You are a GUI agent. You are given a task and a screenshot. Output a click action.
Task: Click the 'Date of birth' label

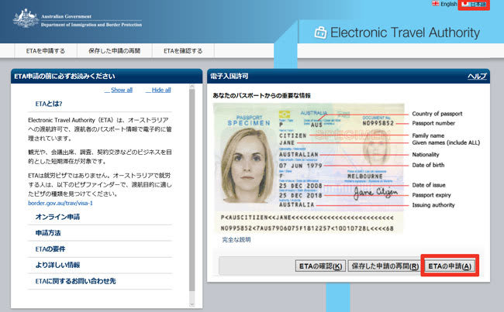point(428,165)
